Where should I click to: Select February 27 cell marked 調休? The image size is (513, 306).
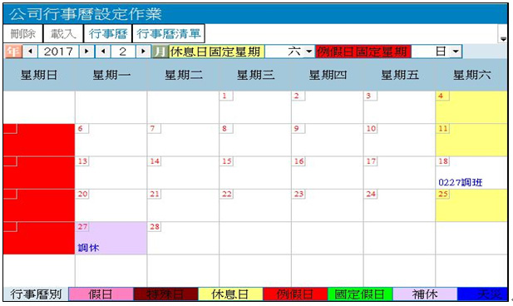111,238
